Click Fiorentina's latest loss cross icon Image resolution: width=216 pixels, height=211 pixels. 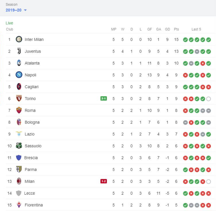[x=209, y=205]
